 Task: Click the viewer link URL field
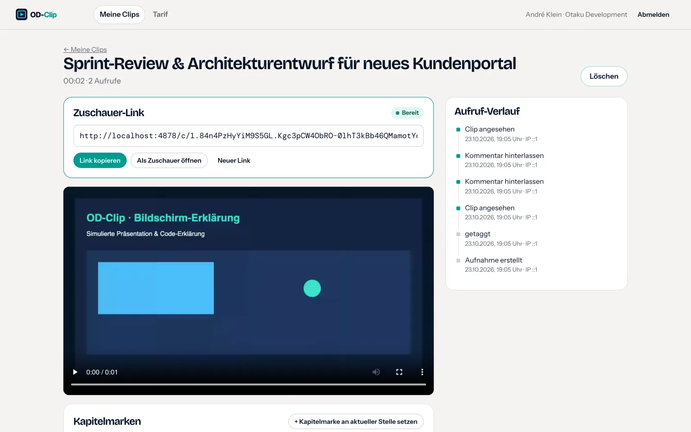248,136
